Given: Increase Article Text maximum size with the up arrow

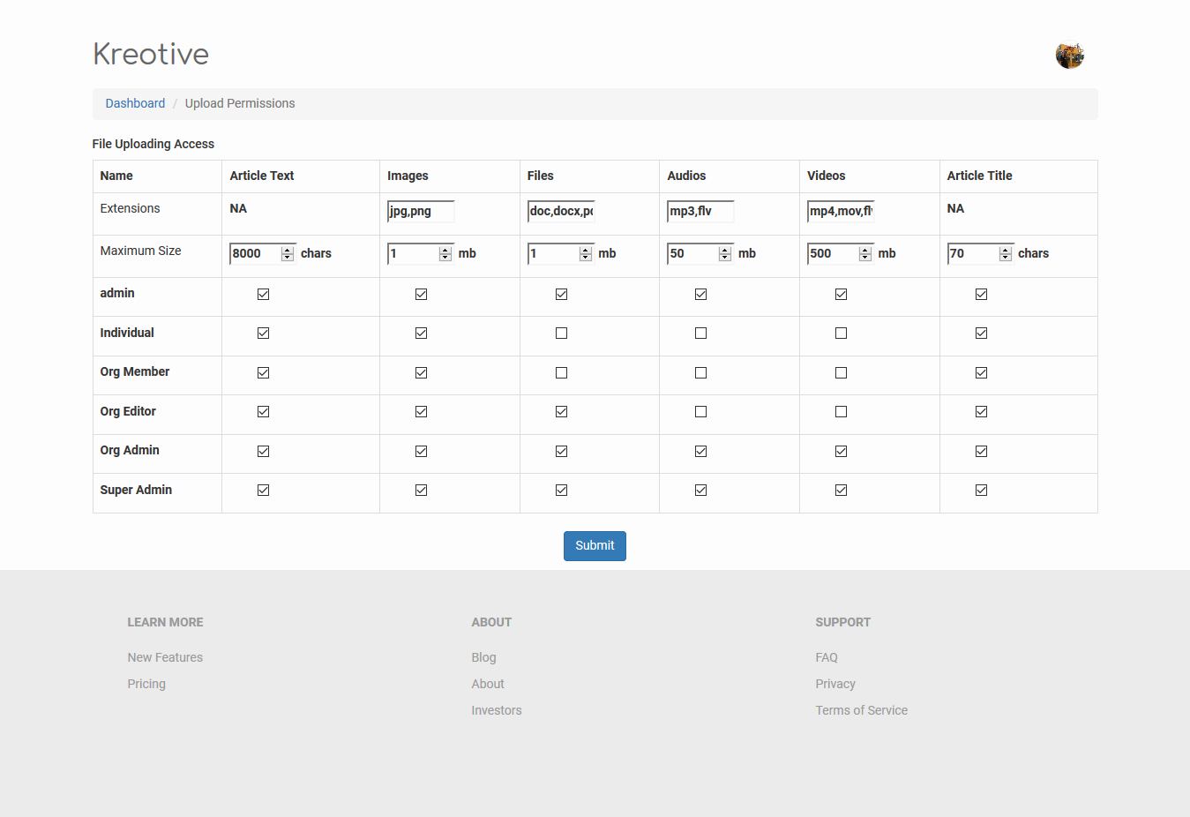Looking at the screenshot, I should pos(288,250).
